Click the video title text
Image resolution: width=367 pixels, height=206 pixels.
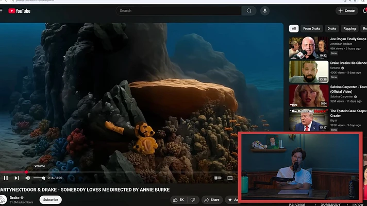pyautogui.click(x=85, y=190)
